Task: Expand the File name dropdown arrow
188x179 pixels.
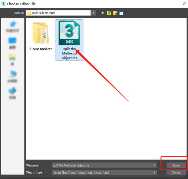Action: pyautogui.click(x=154, y=165)
